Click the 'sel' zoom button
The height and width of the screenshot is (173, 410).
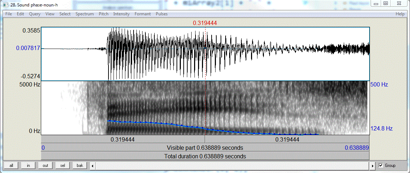[x=63, y=165]
